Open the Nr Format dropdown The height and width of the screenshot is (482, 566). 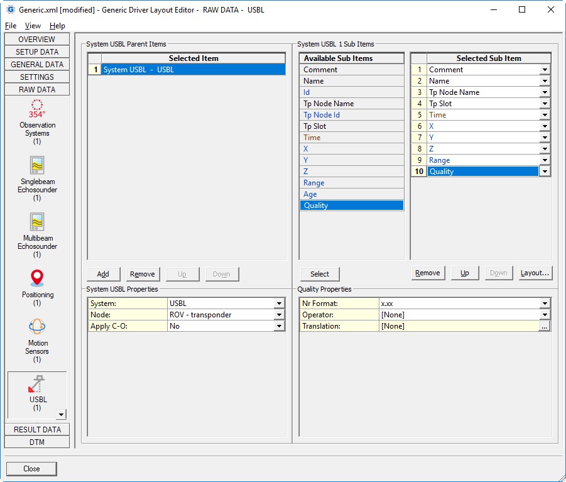tap(545, 304)
